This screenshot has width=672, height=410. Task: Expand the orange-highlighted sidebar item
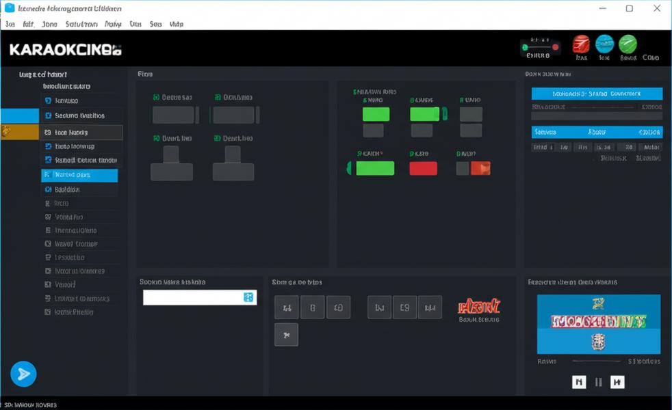point(19,133)
